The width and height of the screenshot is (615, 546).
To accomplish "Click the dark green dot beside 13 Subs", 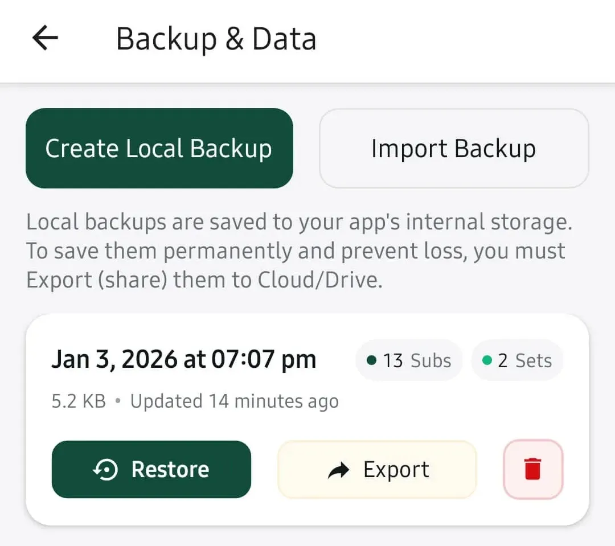I will click(x=372, y=360).
